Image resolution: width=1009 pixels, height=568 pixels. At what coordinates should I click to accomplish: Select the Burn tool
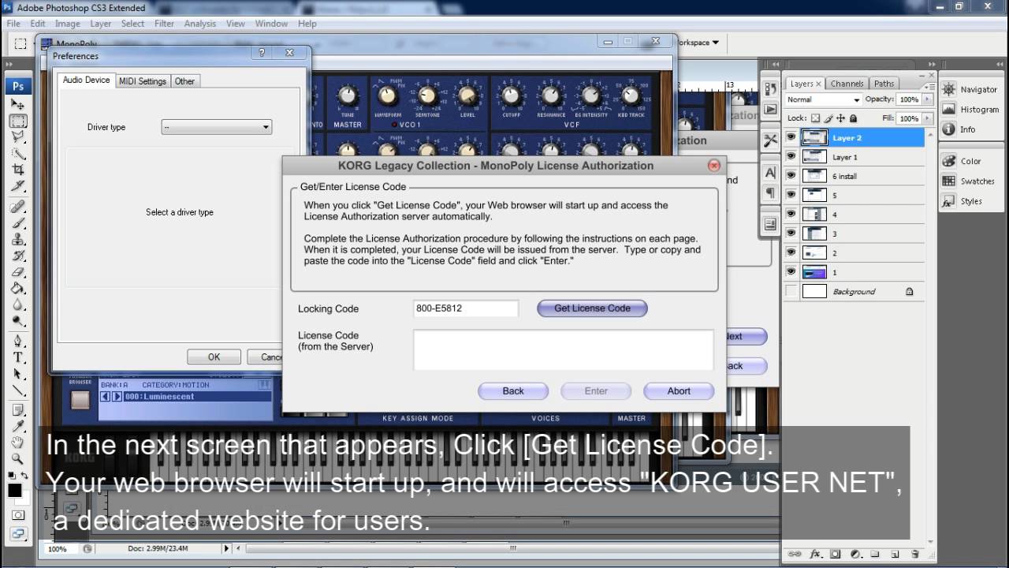coord(18,320)
